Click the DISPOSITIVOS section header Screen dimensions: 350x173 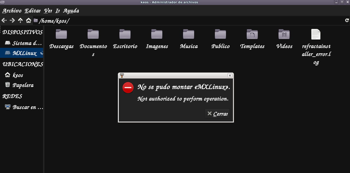(22, 32)
